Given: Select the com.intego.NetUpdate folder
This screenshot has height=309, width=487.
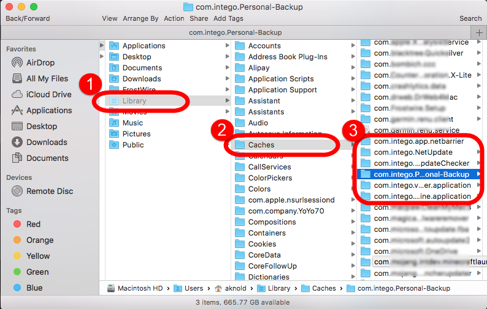Looking at the screenshot, I should pyautogui.click(x=406, y=152).
